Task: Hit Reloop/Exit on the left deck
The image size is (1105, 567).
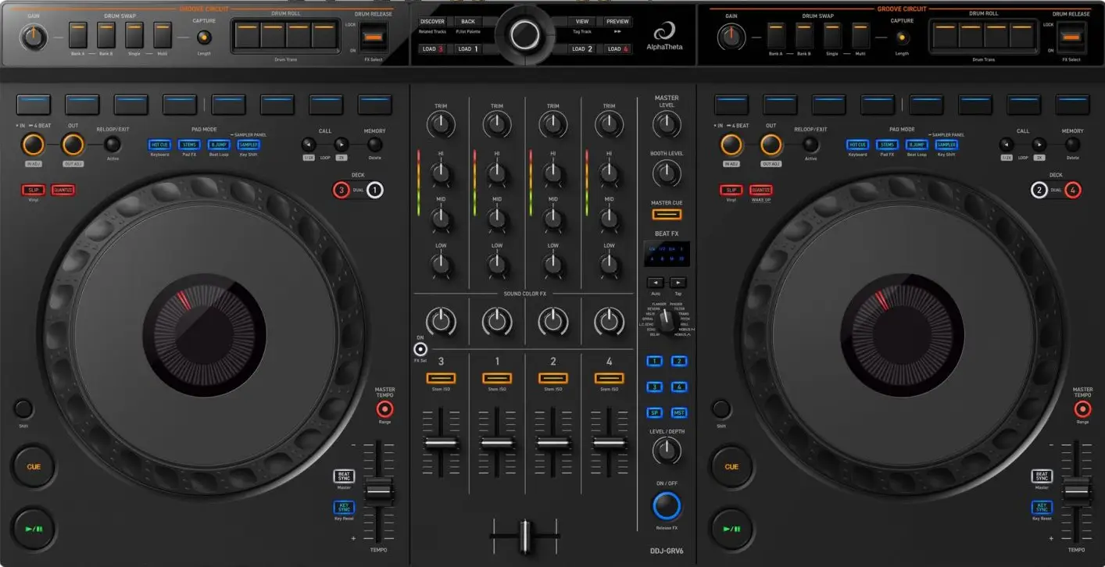Action: point(113,144)
